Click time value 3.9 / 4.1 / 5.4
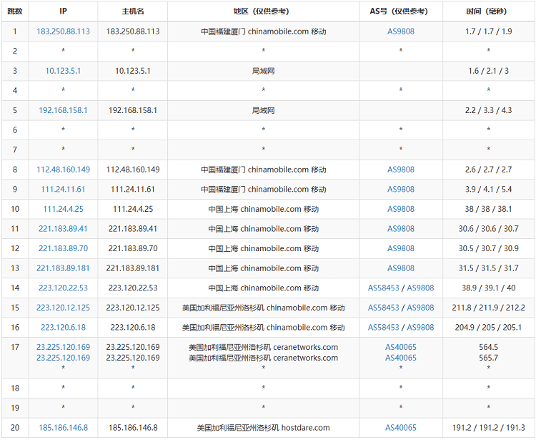Viewport: 536px width, 440px height. pos(489,189)
